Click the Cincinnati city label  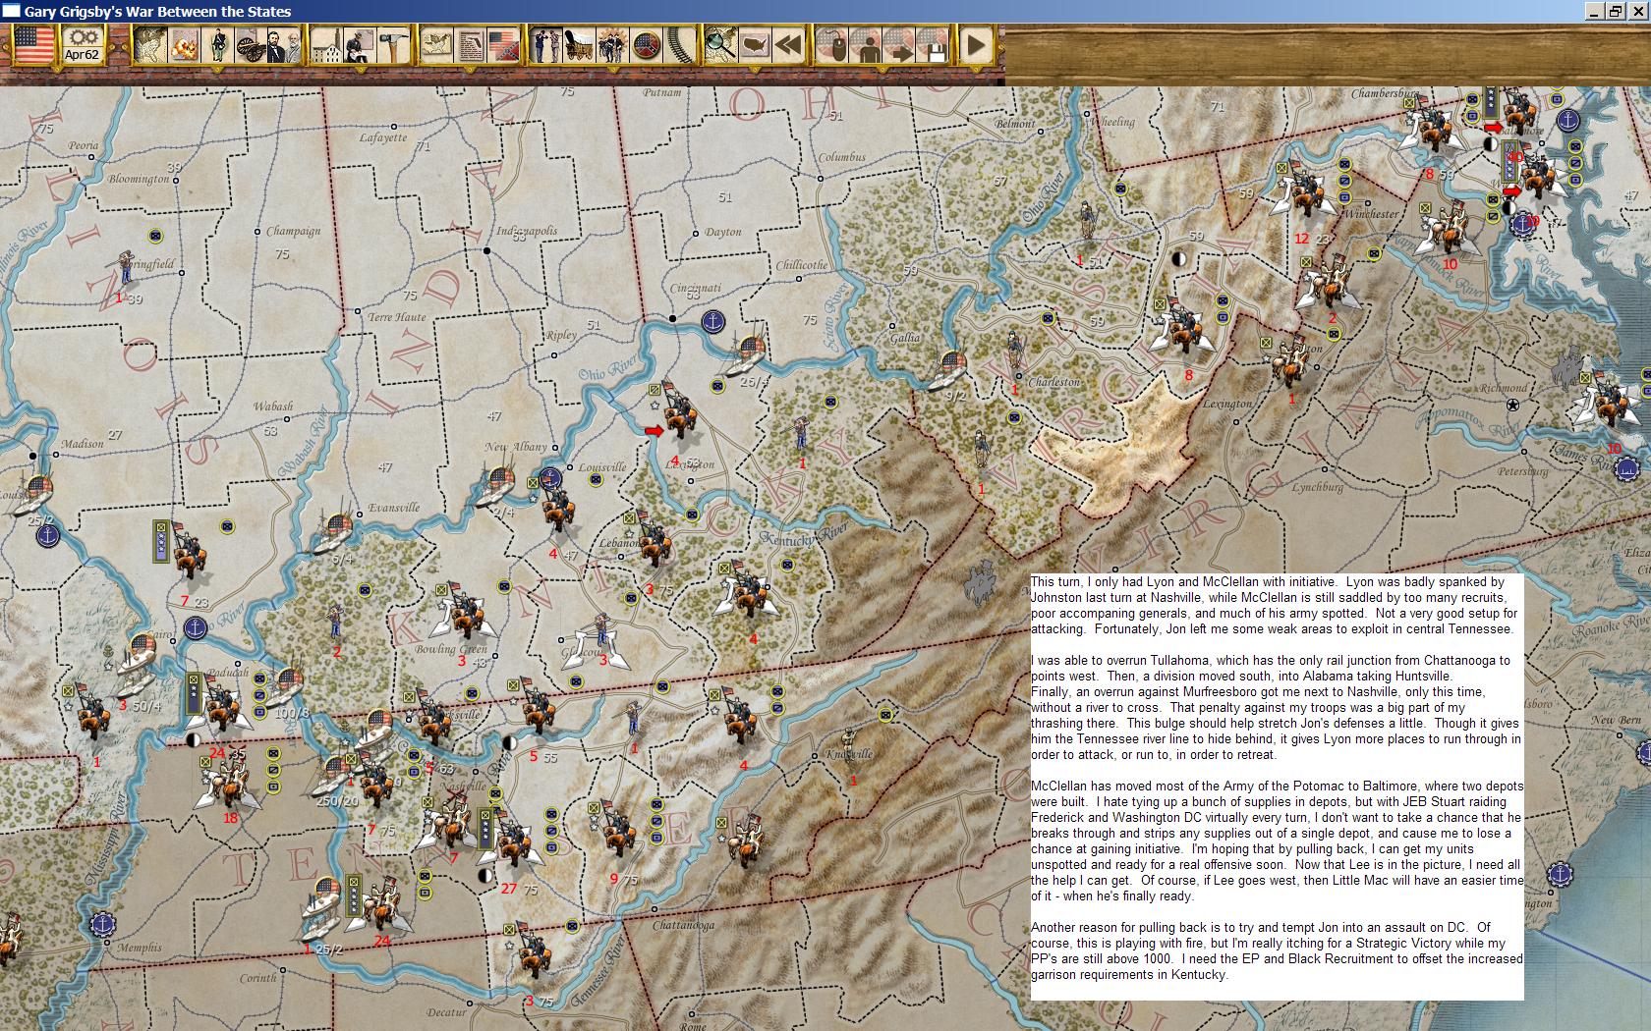click(696, 288)
